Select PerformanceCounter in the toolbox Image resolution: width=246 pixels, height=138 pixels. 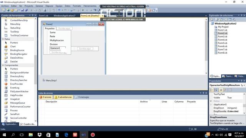(x=20, y=107)
